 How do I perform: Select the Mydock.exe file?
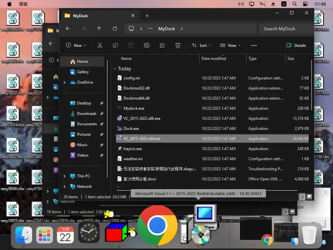pyautogui.click(x=212, y=108)
